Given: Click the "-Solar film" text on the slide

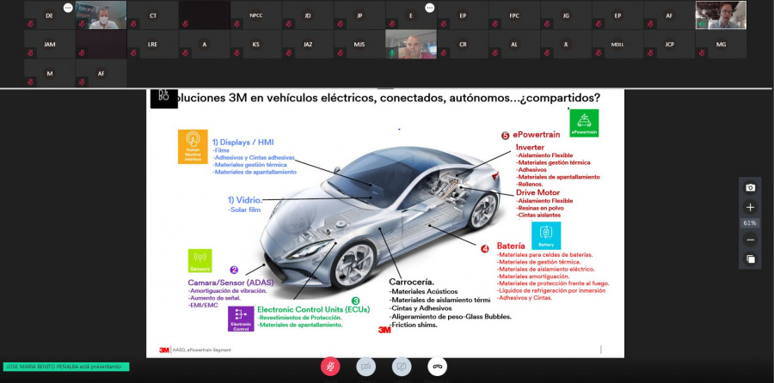Looking at the screenshot, I should (x=244, y=210).
